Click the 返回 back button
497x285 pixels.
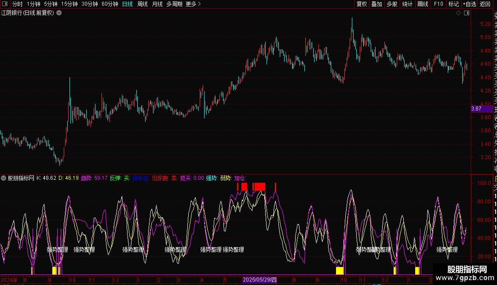(x=485, y=4)
